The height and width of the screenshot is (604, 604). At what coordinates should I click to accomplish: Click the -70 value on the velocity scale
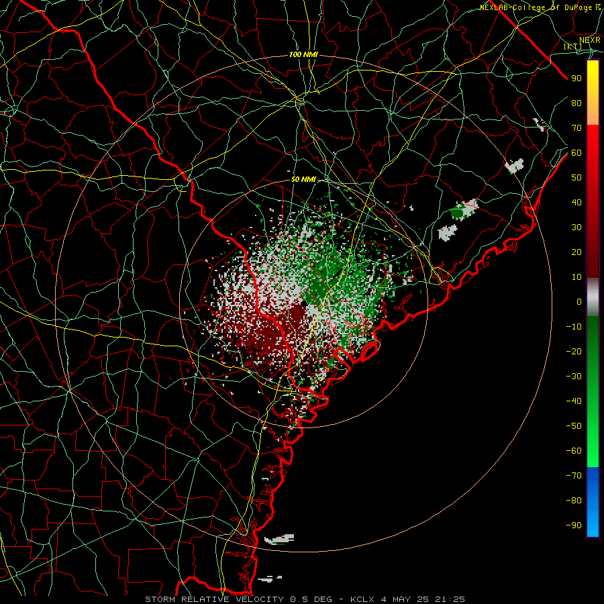[x=574, y=476]
